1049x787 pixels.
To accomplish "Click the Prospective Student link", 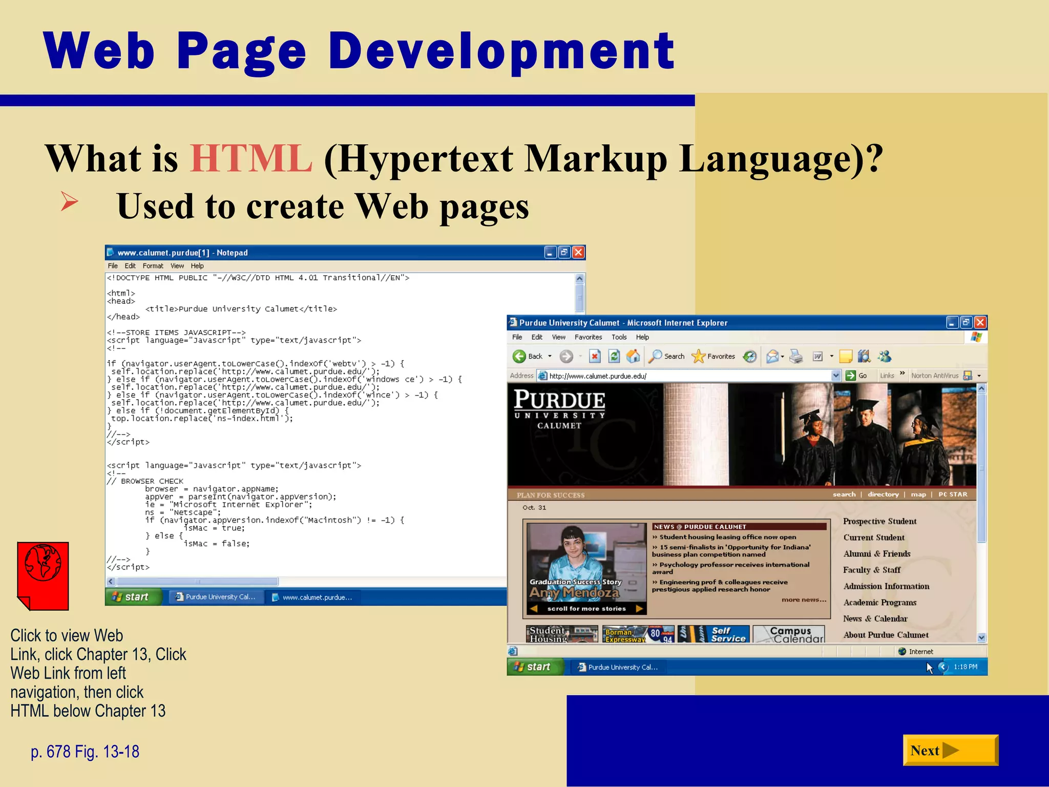I will pyautogui.click(x=879, y=521).
